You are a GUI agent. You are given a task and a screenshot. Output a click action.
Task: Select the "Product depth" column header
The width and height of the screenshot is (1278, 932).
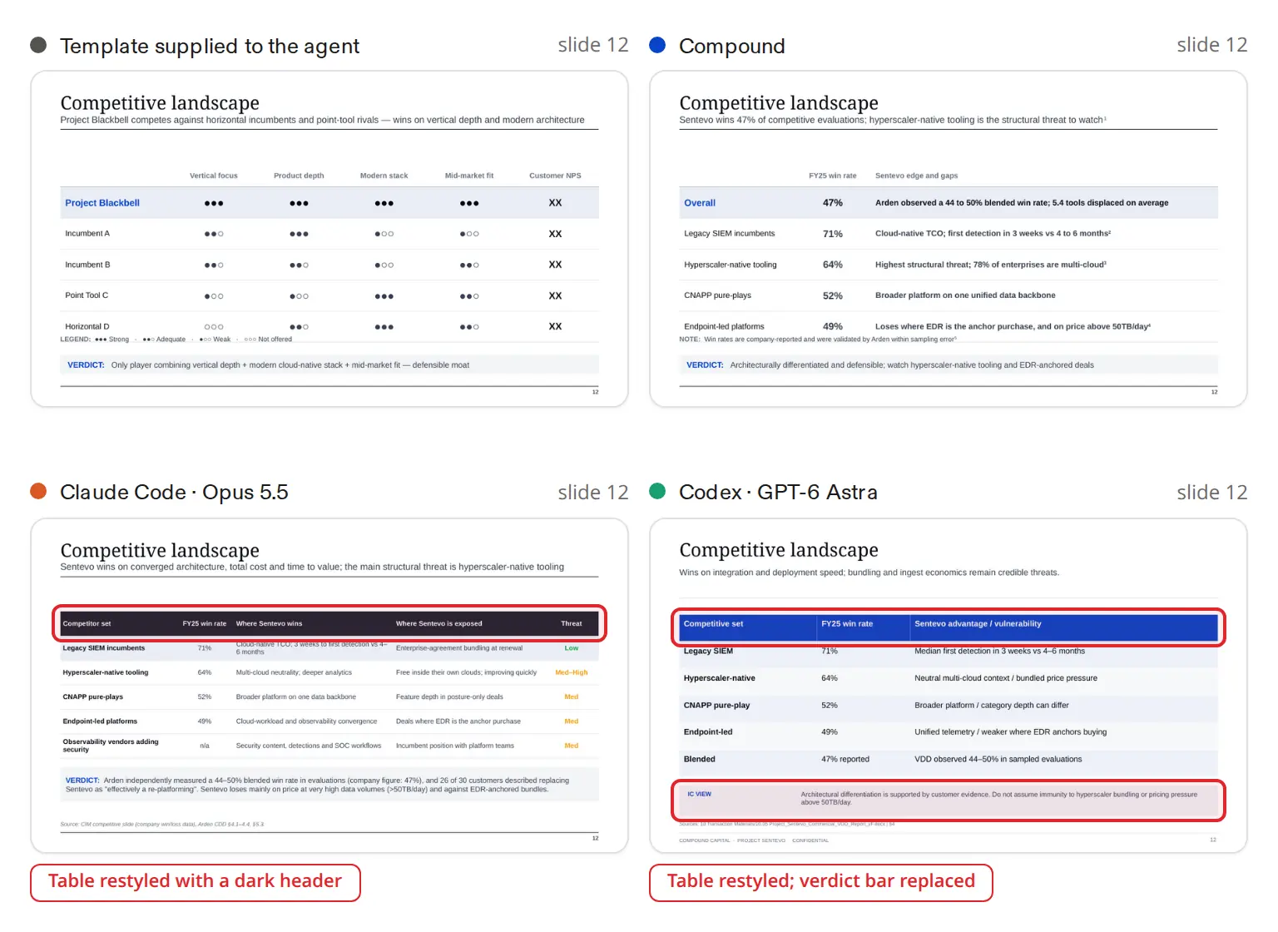299,176
